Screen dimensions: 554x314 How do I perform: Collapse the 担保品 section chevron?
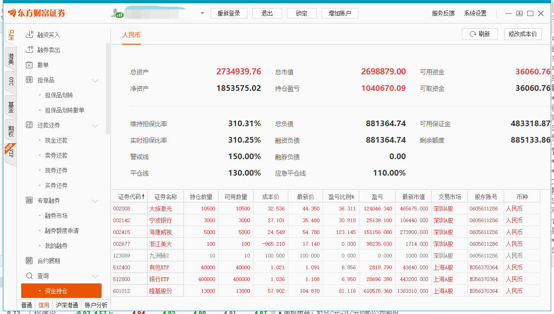pyautogui.click(x=95, y=81)
